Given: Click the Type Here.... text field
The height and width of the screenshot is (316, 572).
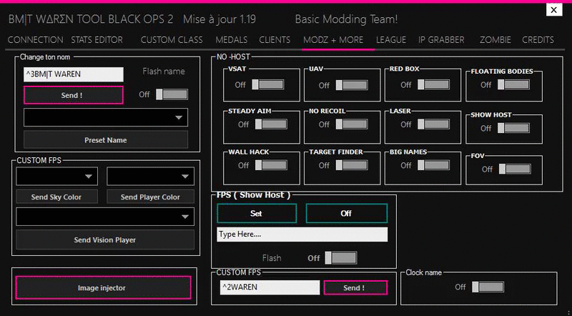Looking at the screenshot, I should (x=302, y=234).
